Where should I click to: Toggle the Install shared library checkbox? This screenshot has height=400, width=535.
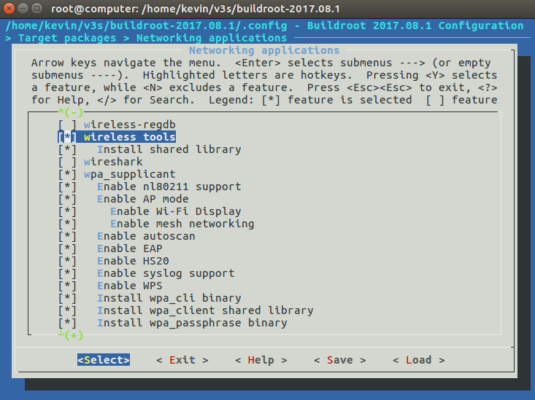tap(67, 149)
